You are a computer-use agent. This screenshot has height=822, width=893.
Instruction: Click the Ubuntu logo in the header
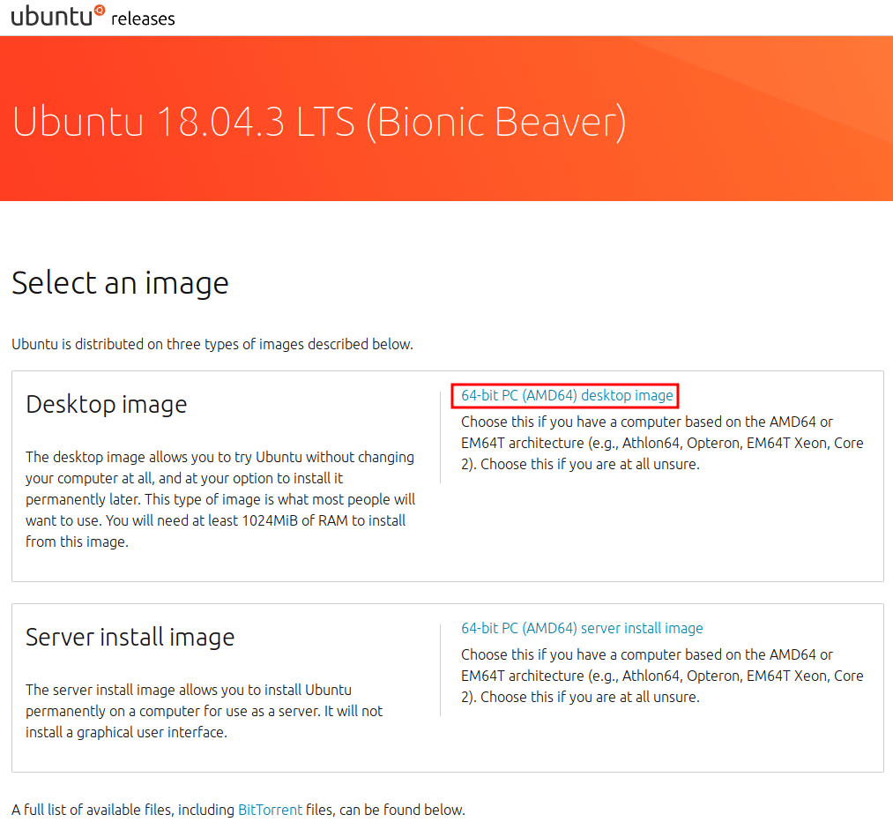[58, 16]
